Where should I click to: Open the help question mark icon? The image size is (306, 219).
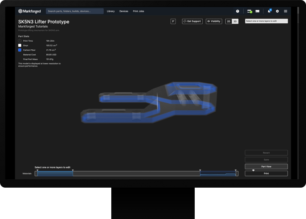(238, 11)
